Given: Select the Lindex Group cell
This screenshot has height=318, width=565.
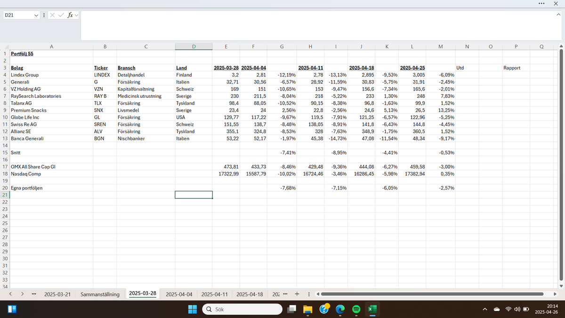Looking at the screenshot, I should point(51,75).
